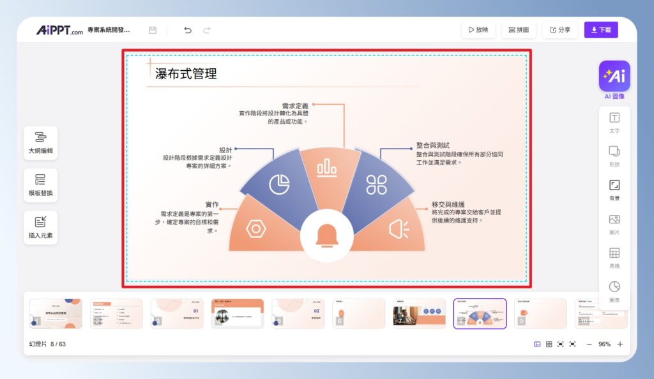Download the presentation via 下載

click(x=600, y=29)
